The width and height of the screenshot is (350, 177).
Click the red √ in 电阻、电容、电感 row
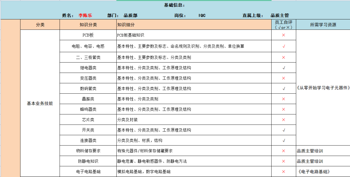284,46
